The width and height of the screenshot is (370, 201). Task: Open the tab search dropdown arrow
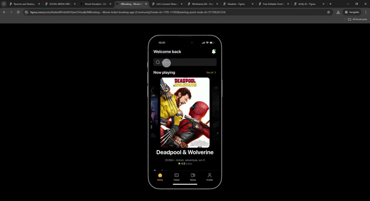(4, 4)
